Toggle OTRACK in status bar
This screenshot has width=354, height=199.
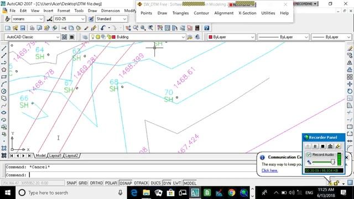141,183
